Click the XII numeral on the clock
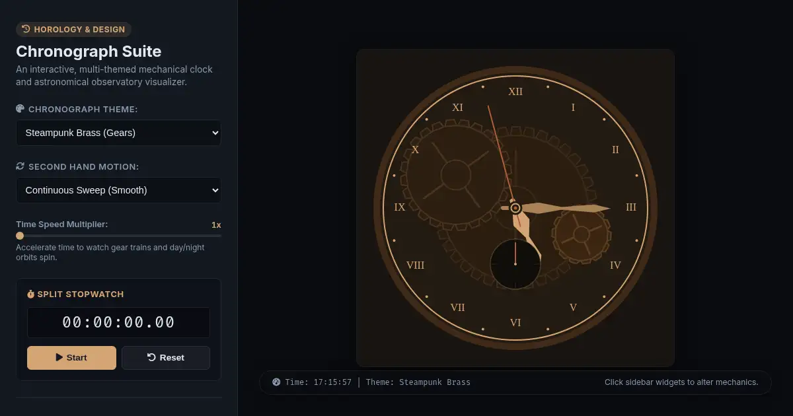This screenshot has height=416, width=793. pos(515,92)
